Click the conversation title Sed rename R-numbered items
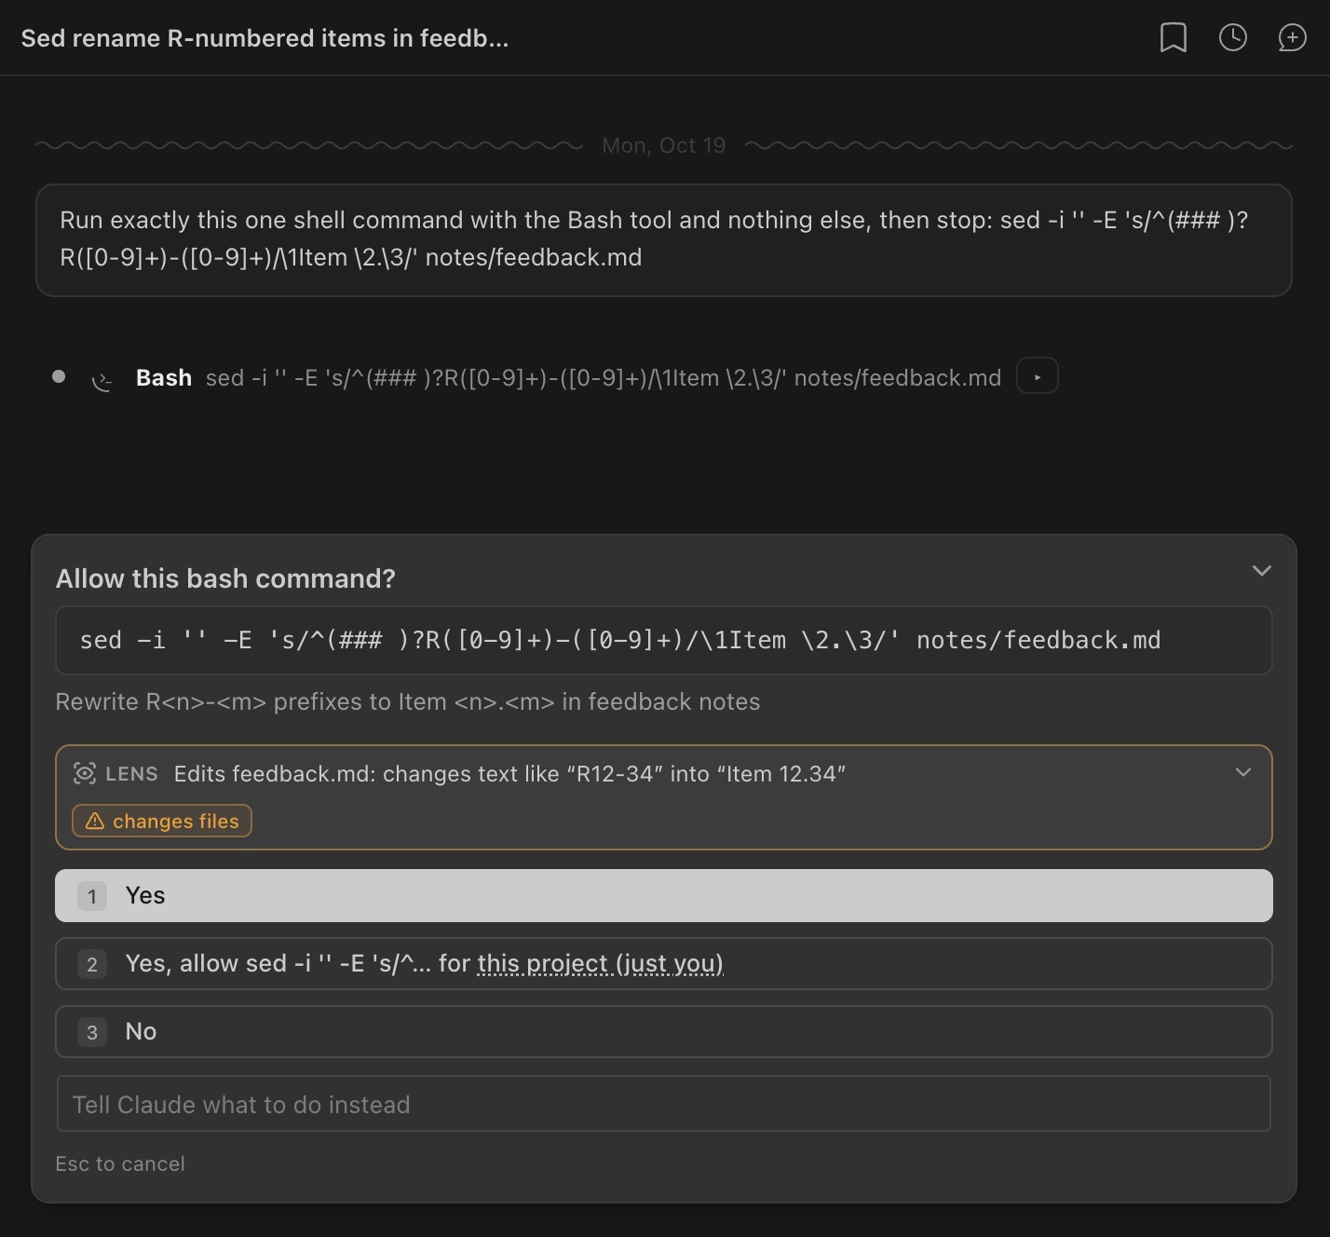The image size is (1330, 1237). 265,38
